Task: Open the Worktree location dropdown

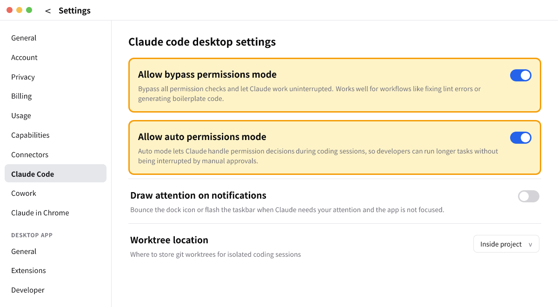Action: pos(506,244)
